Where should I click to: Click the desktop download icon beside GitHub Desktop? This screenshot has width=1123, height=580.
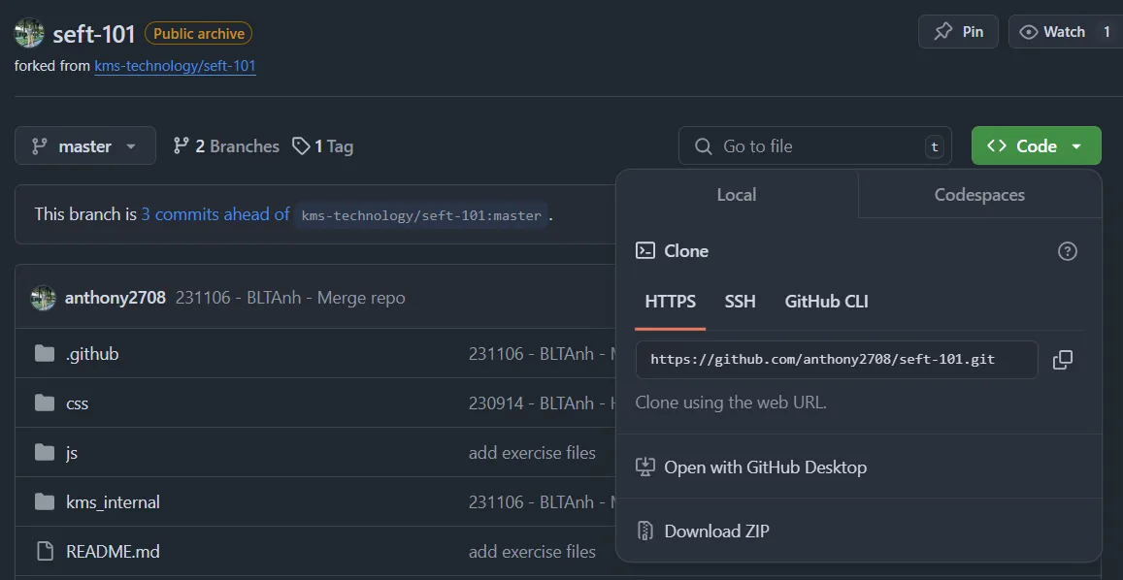[x=645, y=467]
